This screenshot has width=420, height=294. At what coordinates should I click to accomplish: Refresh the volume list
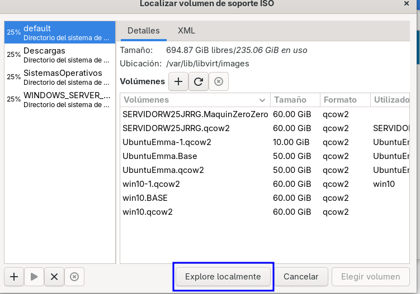tap(199, 81)
